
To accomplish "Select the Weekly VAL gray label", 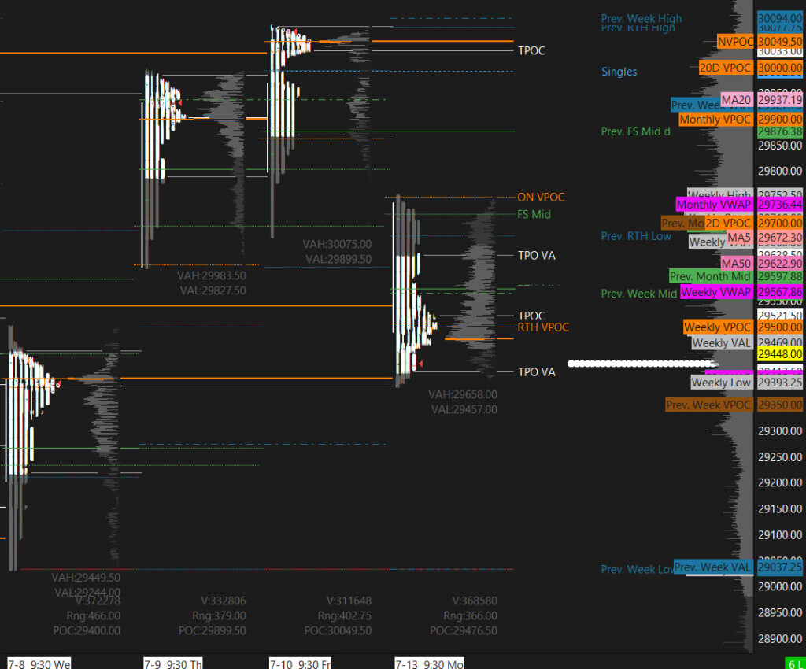I will pos(723,342).
